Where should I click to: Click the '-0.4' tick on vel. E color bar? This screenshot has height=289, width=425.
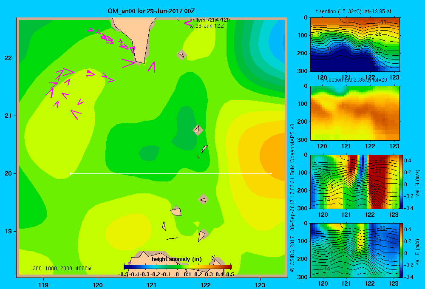(408, 277)
